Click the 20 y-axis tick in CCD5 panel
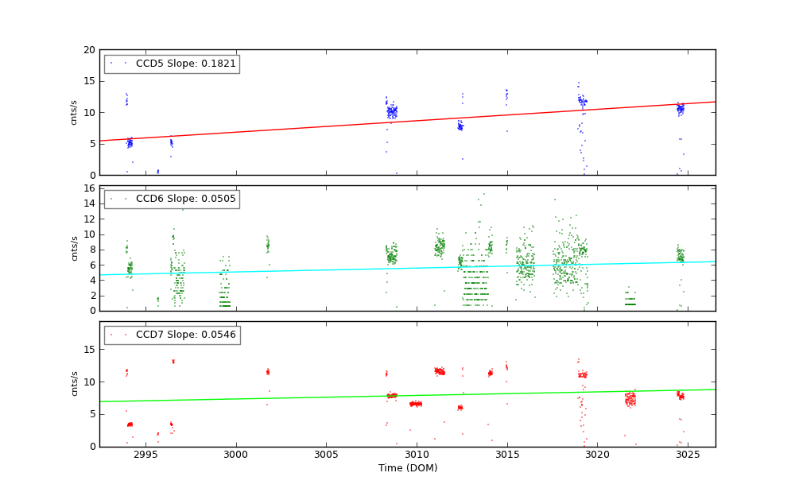Screen dimensions: 795x496 tap(89, 50)
